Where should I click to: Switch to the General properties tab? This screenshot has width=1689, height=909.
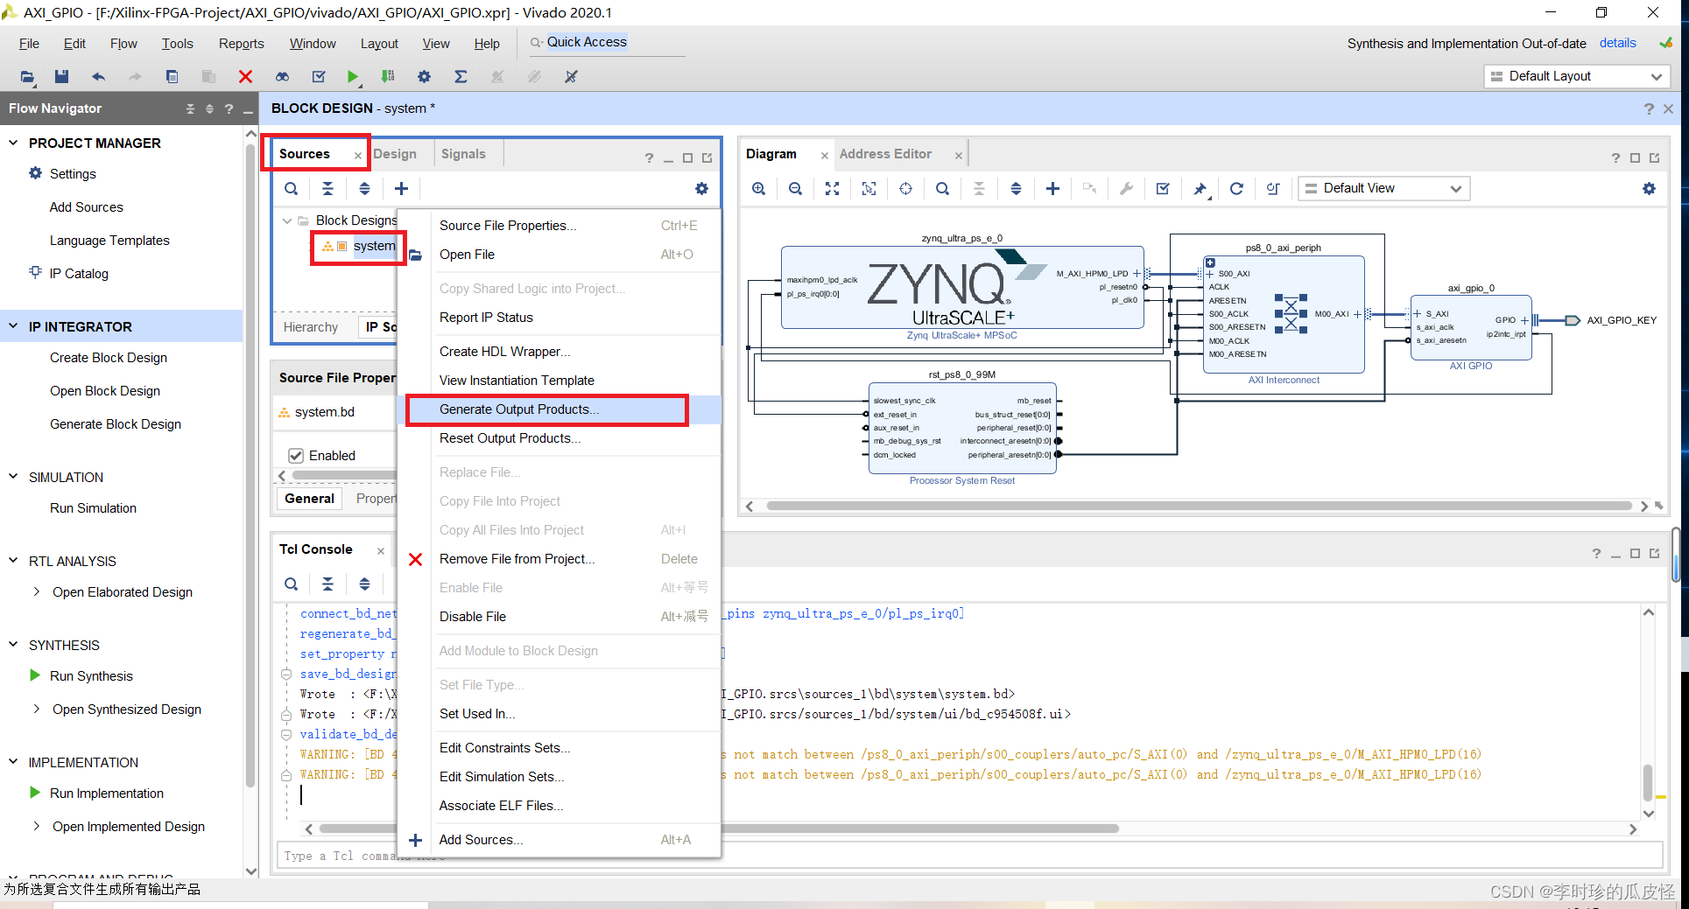309,499
